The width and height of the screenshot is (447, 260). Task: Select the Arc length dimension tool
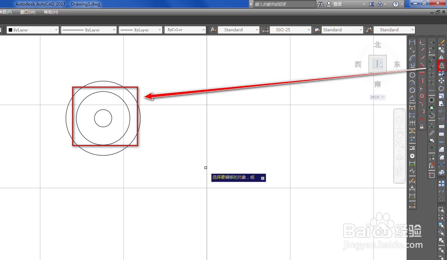412,58
